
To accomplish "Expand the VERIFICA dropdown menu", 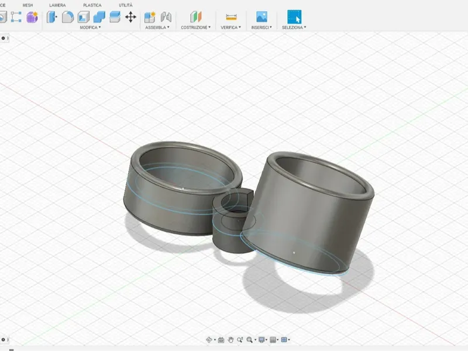I will tap(230, 27).
